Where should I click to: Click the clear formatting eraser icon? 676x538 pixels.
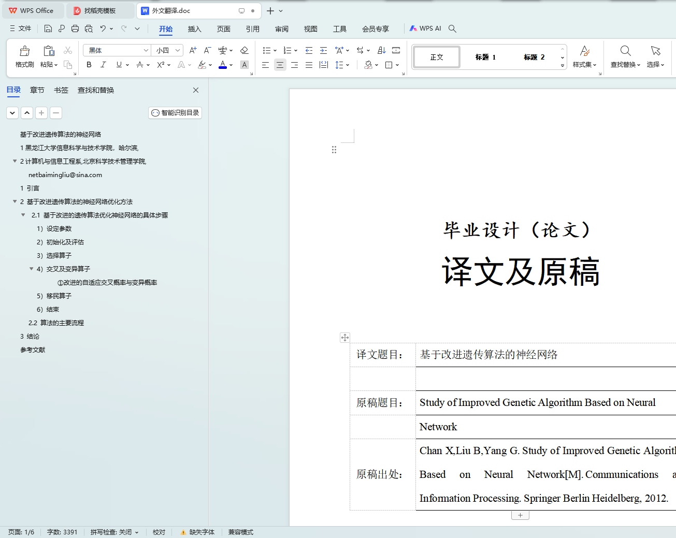coord(244,50)
